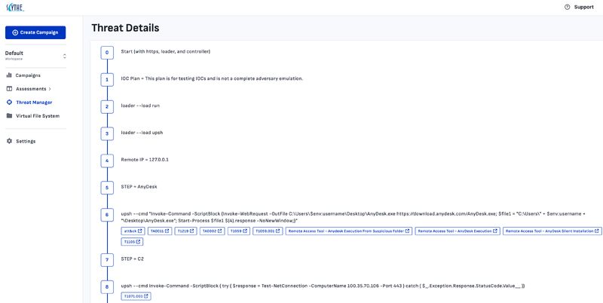This screenshot has width=603, height=303.
Task: Click the Test-NetConnection command text
Action: (323, 286)
